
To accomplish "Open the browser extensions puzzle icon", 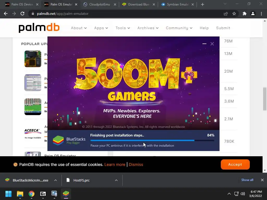I will click(245, 14).
